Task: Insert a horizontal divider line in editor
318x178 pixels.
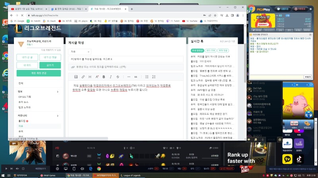Action: pos(128,77)
